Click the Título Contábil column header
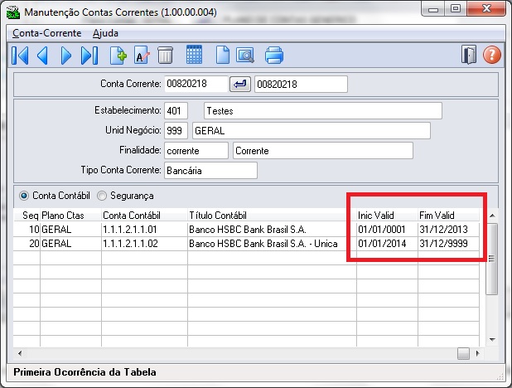The width and height of the screenshot is (512, 388). (272, 216)
